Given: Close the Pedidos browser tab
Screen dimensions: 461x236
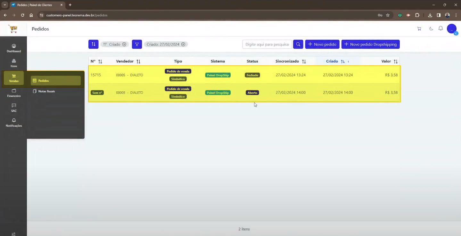Looking at the screenshot, I should [x=62, y=5].
